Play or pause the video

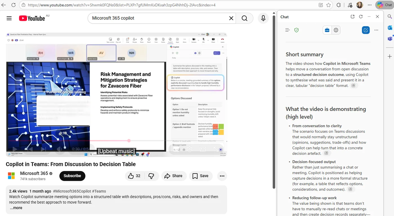click(x=15, y=149)
